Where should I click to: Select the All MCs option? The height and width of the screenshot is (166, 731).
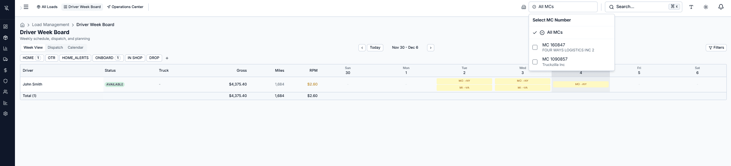pyautogui.click(x=555, y=33)
